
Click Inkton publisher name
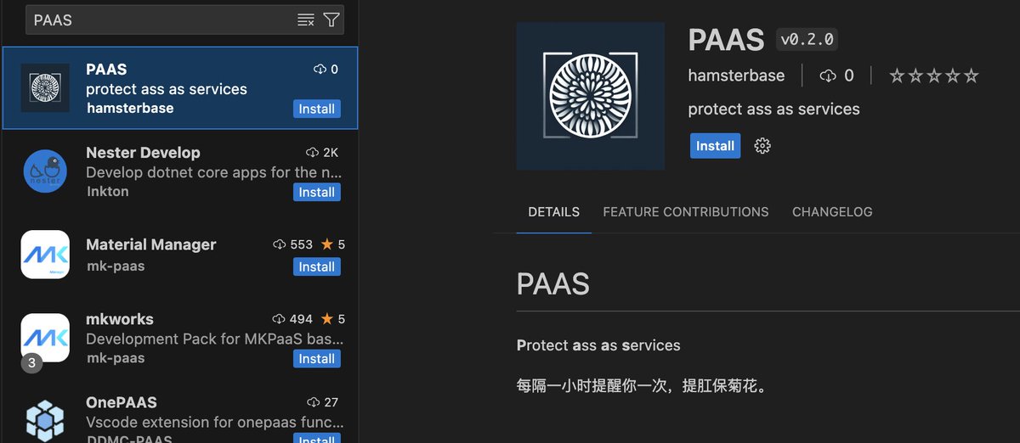point(108,191)
